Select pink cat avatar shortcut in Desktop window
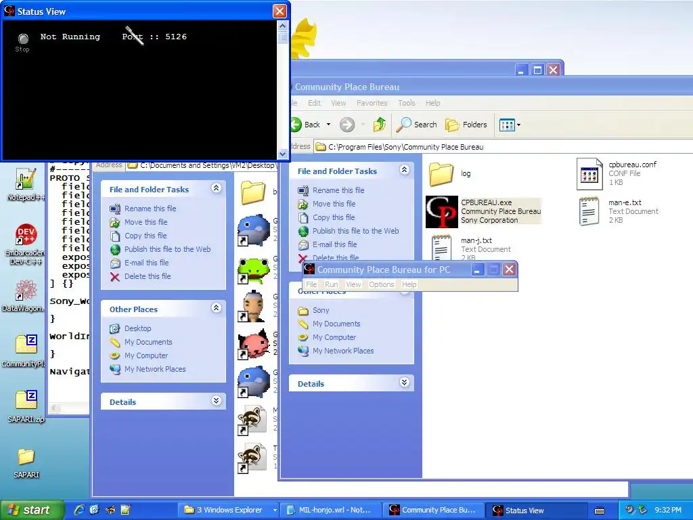 pyautogui.click(x=253, y=345)
